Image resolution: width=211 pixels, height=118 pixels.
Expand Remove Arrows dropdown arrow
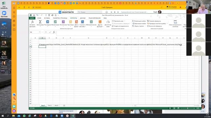click(x=145, y=26)
